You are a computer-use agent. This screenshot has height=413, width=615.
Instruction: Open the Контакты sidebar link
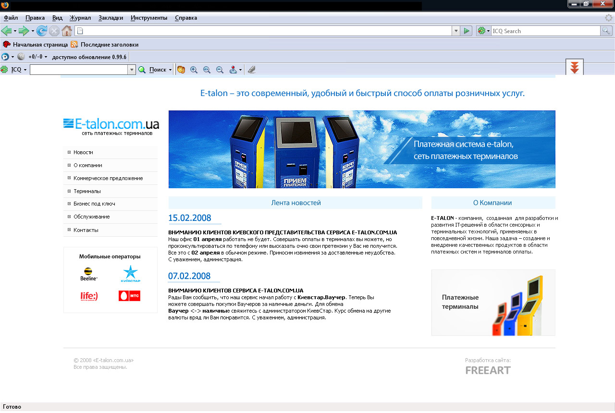coord(86,230)
